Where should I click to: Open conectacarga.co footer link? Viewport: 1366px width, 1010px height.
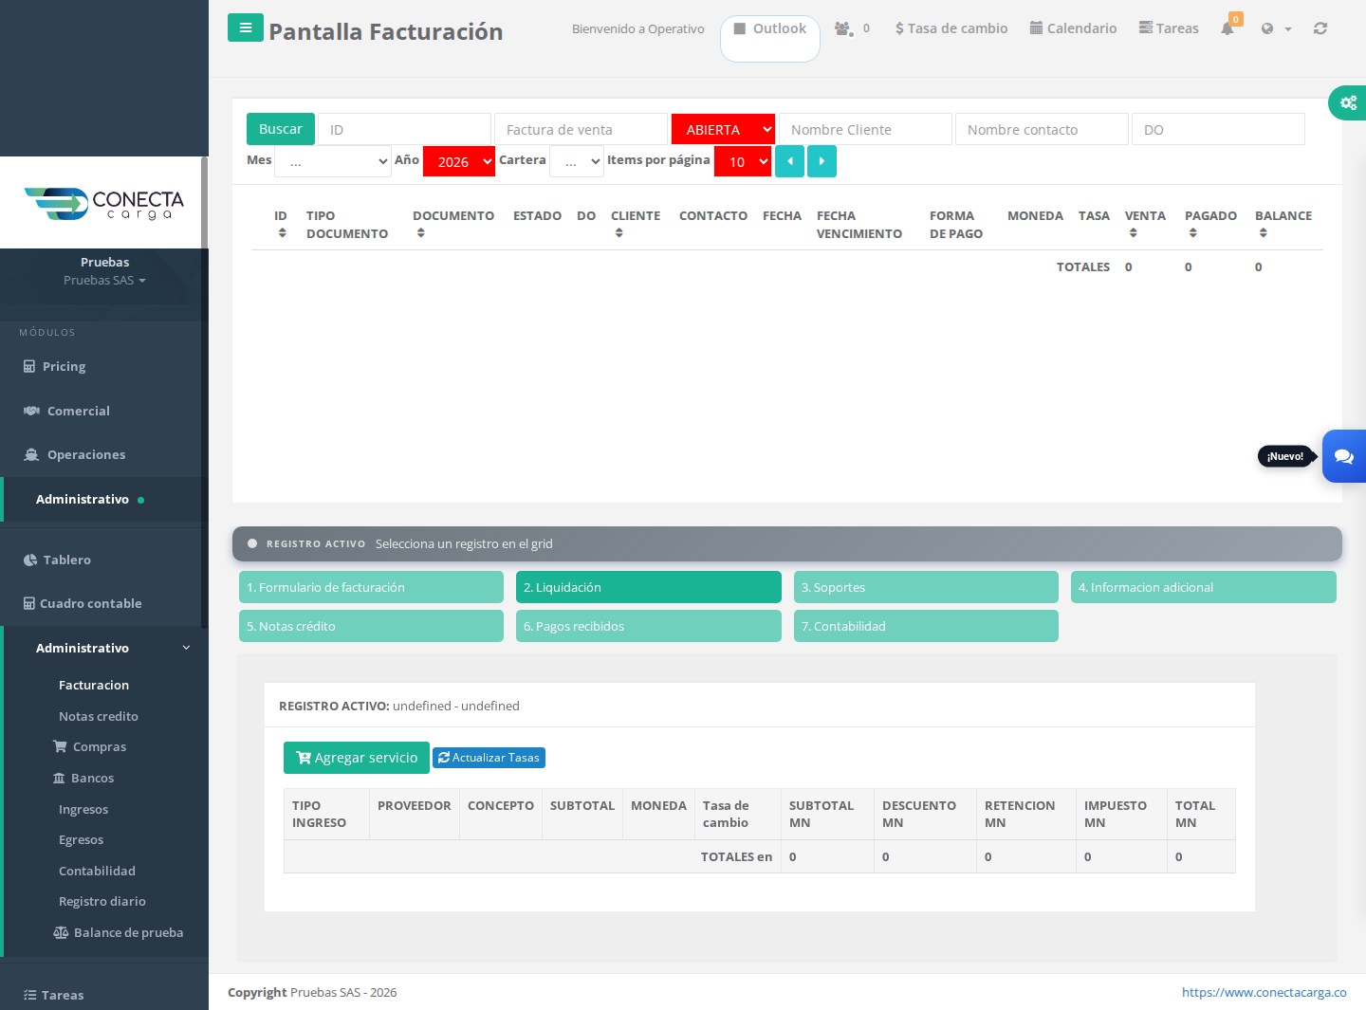coord(1264,992)
